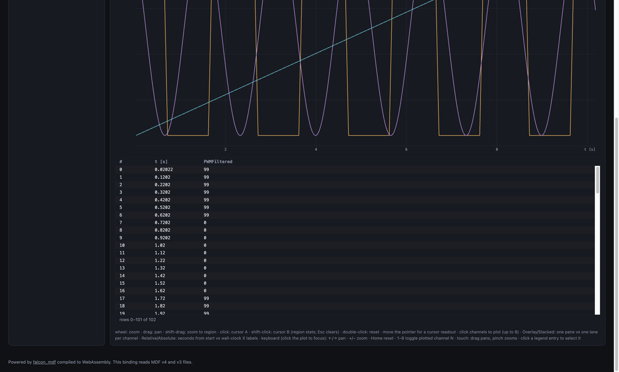Select table row with time 0.7202
This screenshot has height=372, width=619.
[356, 222]
